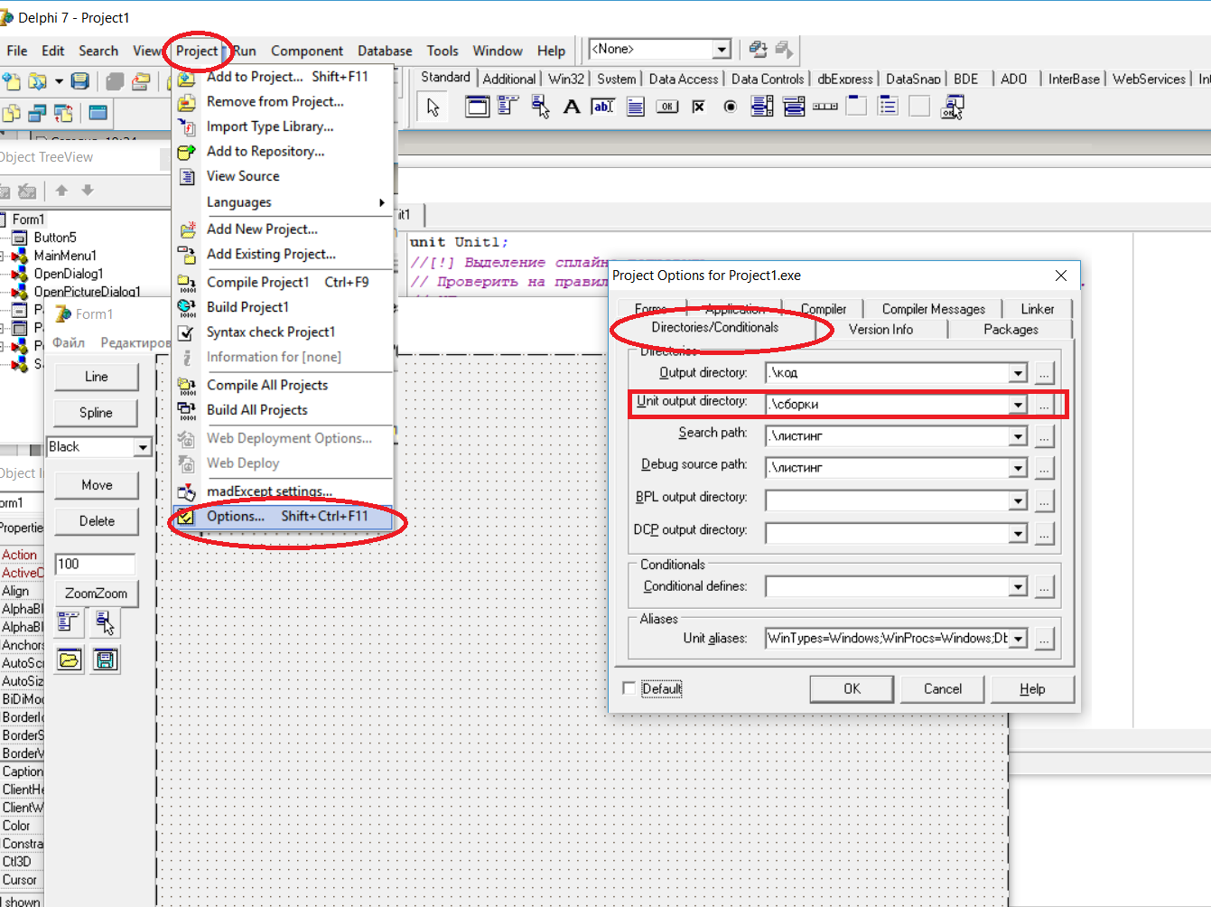Choose the Button component (OK icon)
This screenshot has height=907, width=1211.
666,107
